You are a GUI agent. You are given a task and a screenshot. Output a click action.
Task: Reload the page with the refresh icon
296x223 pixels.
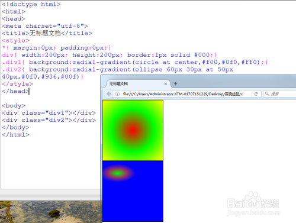256,94
